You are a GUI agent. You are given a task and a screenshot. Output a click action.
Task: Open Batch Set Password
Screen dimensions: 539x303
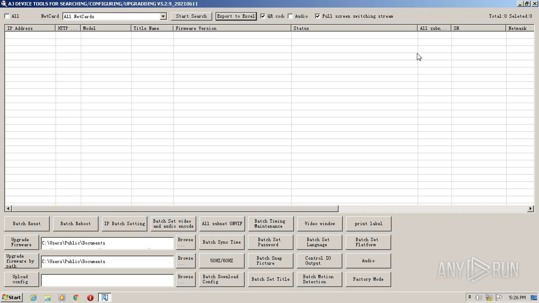(x=271, y=242)
